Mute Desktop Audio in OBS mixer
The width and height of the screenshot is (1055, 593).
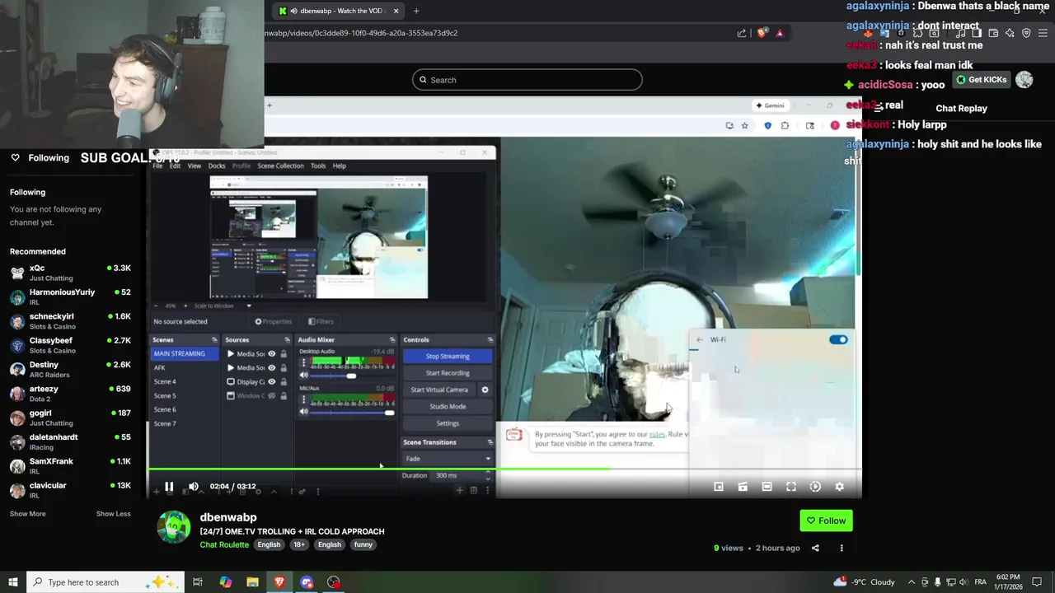(303, 376)
